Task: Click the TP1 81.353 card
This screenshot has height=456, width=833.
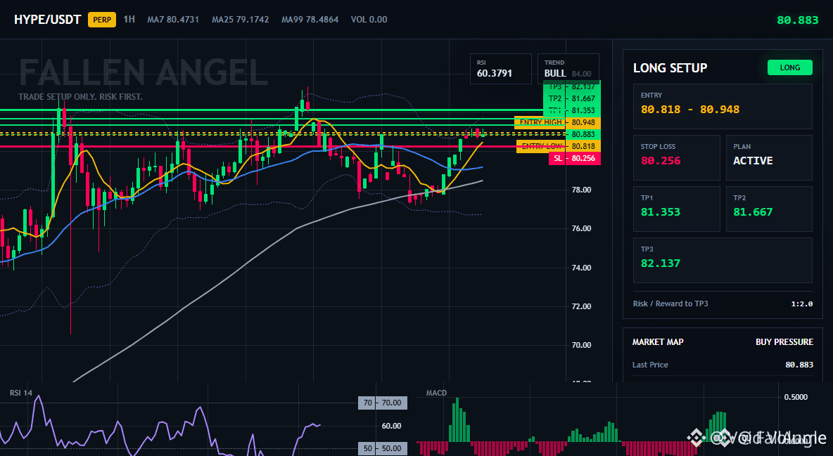Action: coord(676,209)
